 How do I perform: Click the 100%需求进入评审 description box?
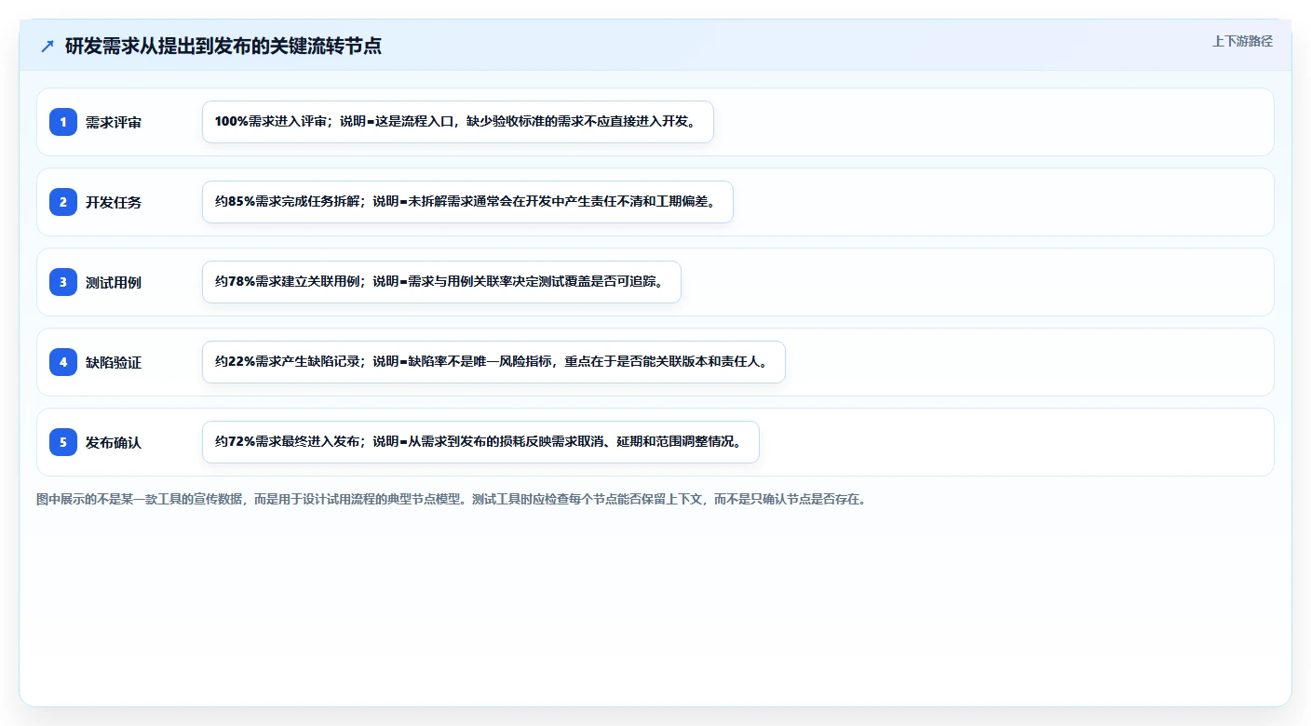tap(458, 122)
